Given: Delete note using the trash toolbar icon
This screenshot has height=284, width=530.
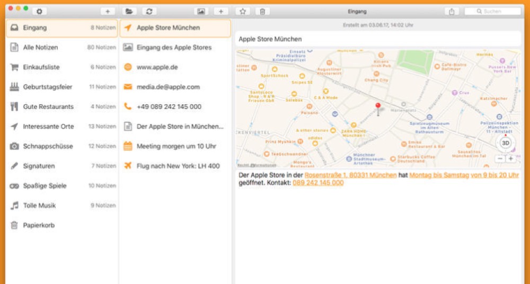Looking at the screenshot, I should coord(262,11).
